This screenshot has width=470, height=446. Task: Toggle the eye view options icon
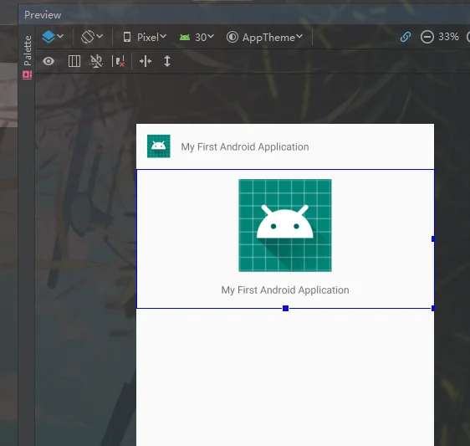pos(49,61)
